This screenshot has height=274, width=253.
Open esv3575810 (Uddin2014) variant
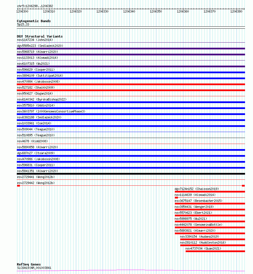point(36,105)
